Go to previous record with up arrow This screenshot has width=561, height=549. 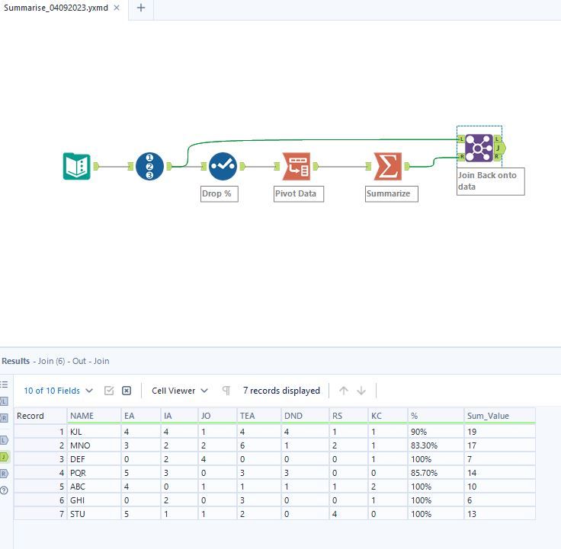click(x=344, y=391)
